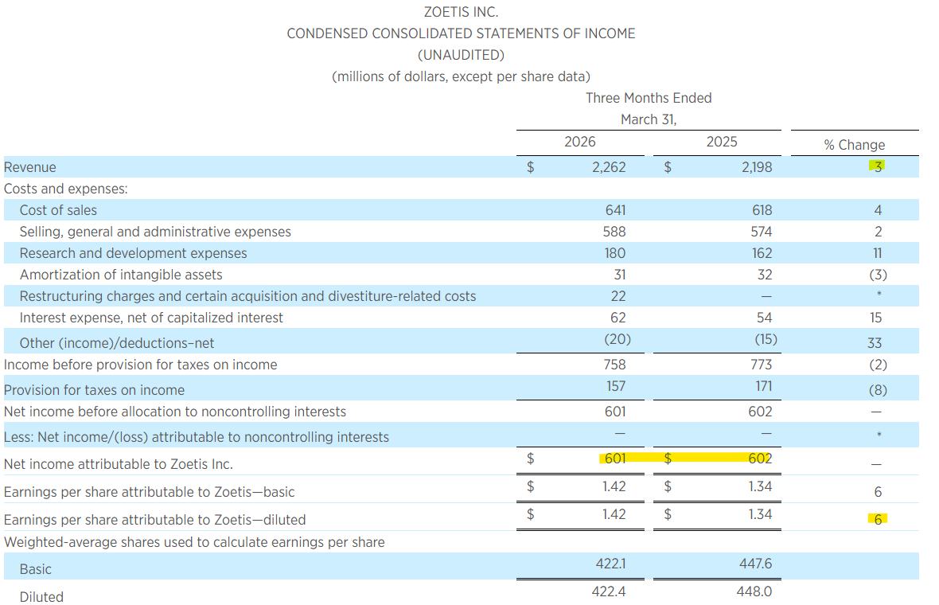Click 'Earnings per share attributable to Zoetis—diluted' label

[x=154, y=520]
